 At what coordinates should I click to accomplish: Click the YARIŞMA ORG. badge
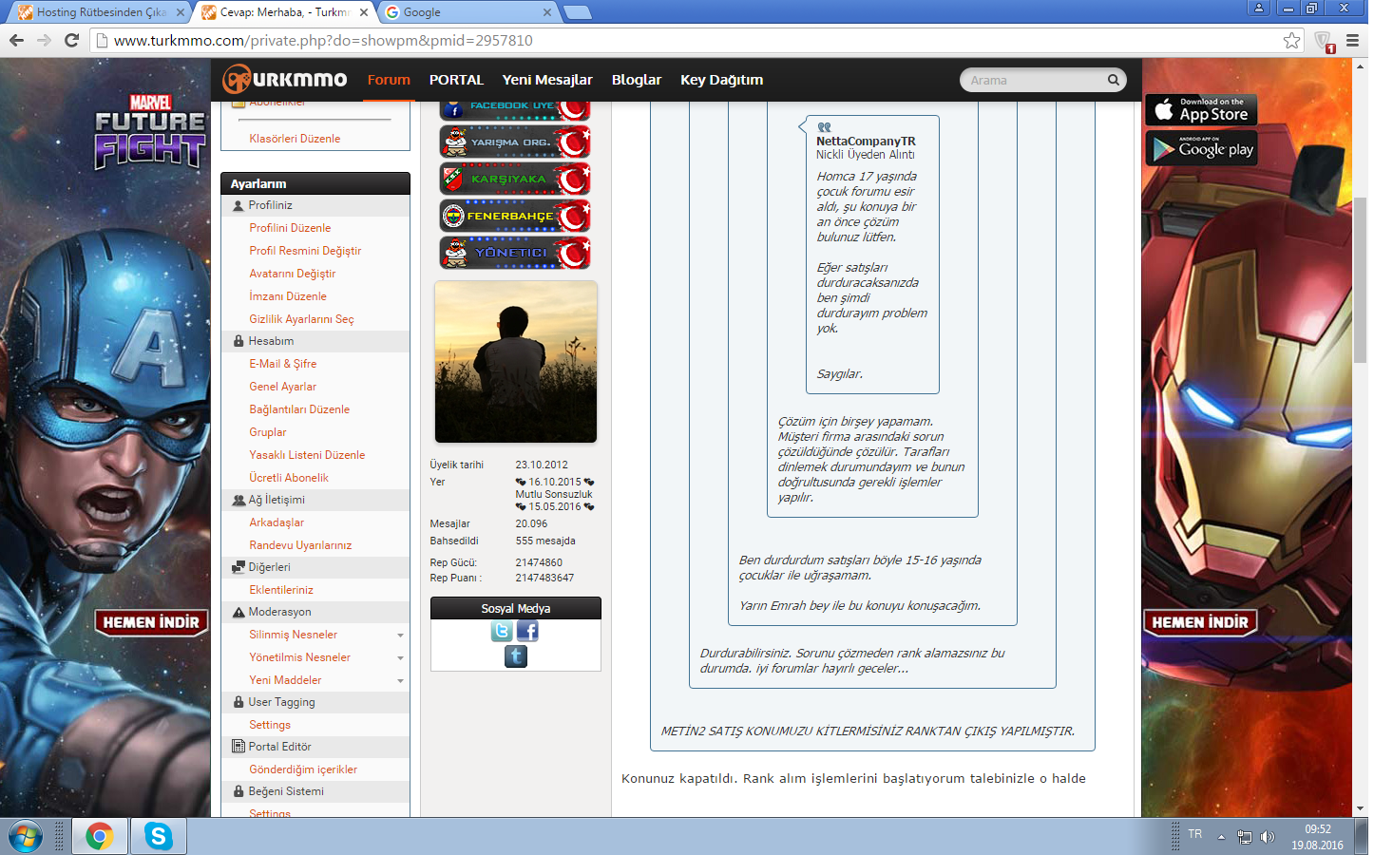(515, 142)
